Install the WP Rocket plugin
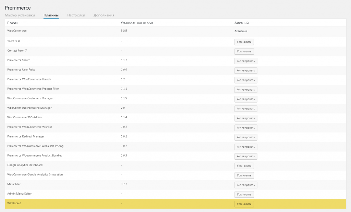Viewport: 351px width, 212px height. [x=244, y=204]
